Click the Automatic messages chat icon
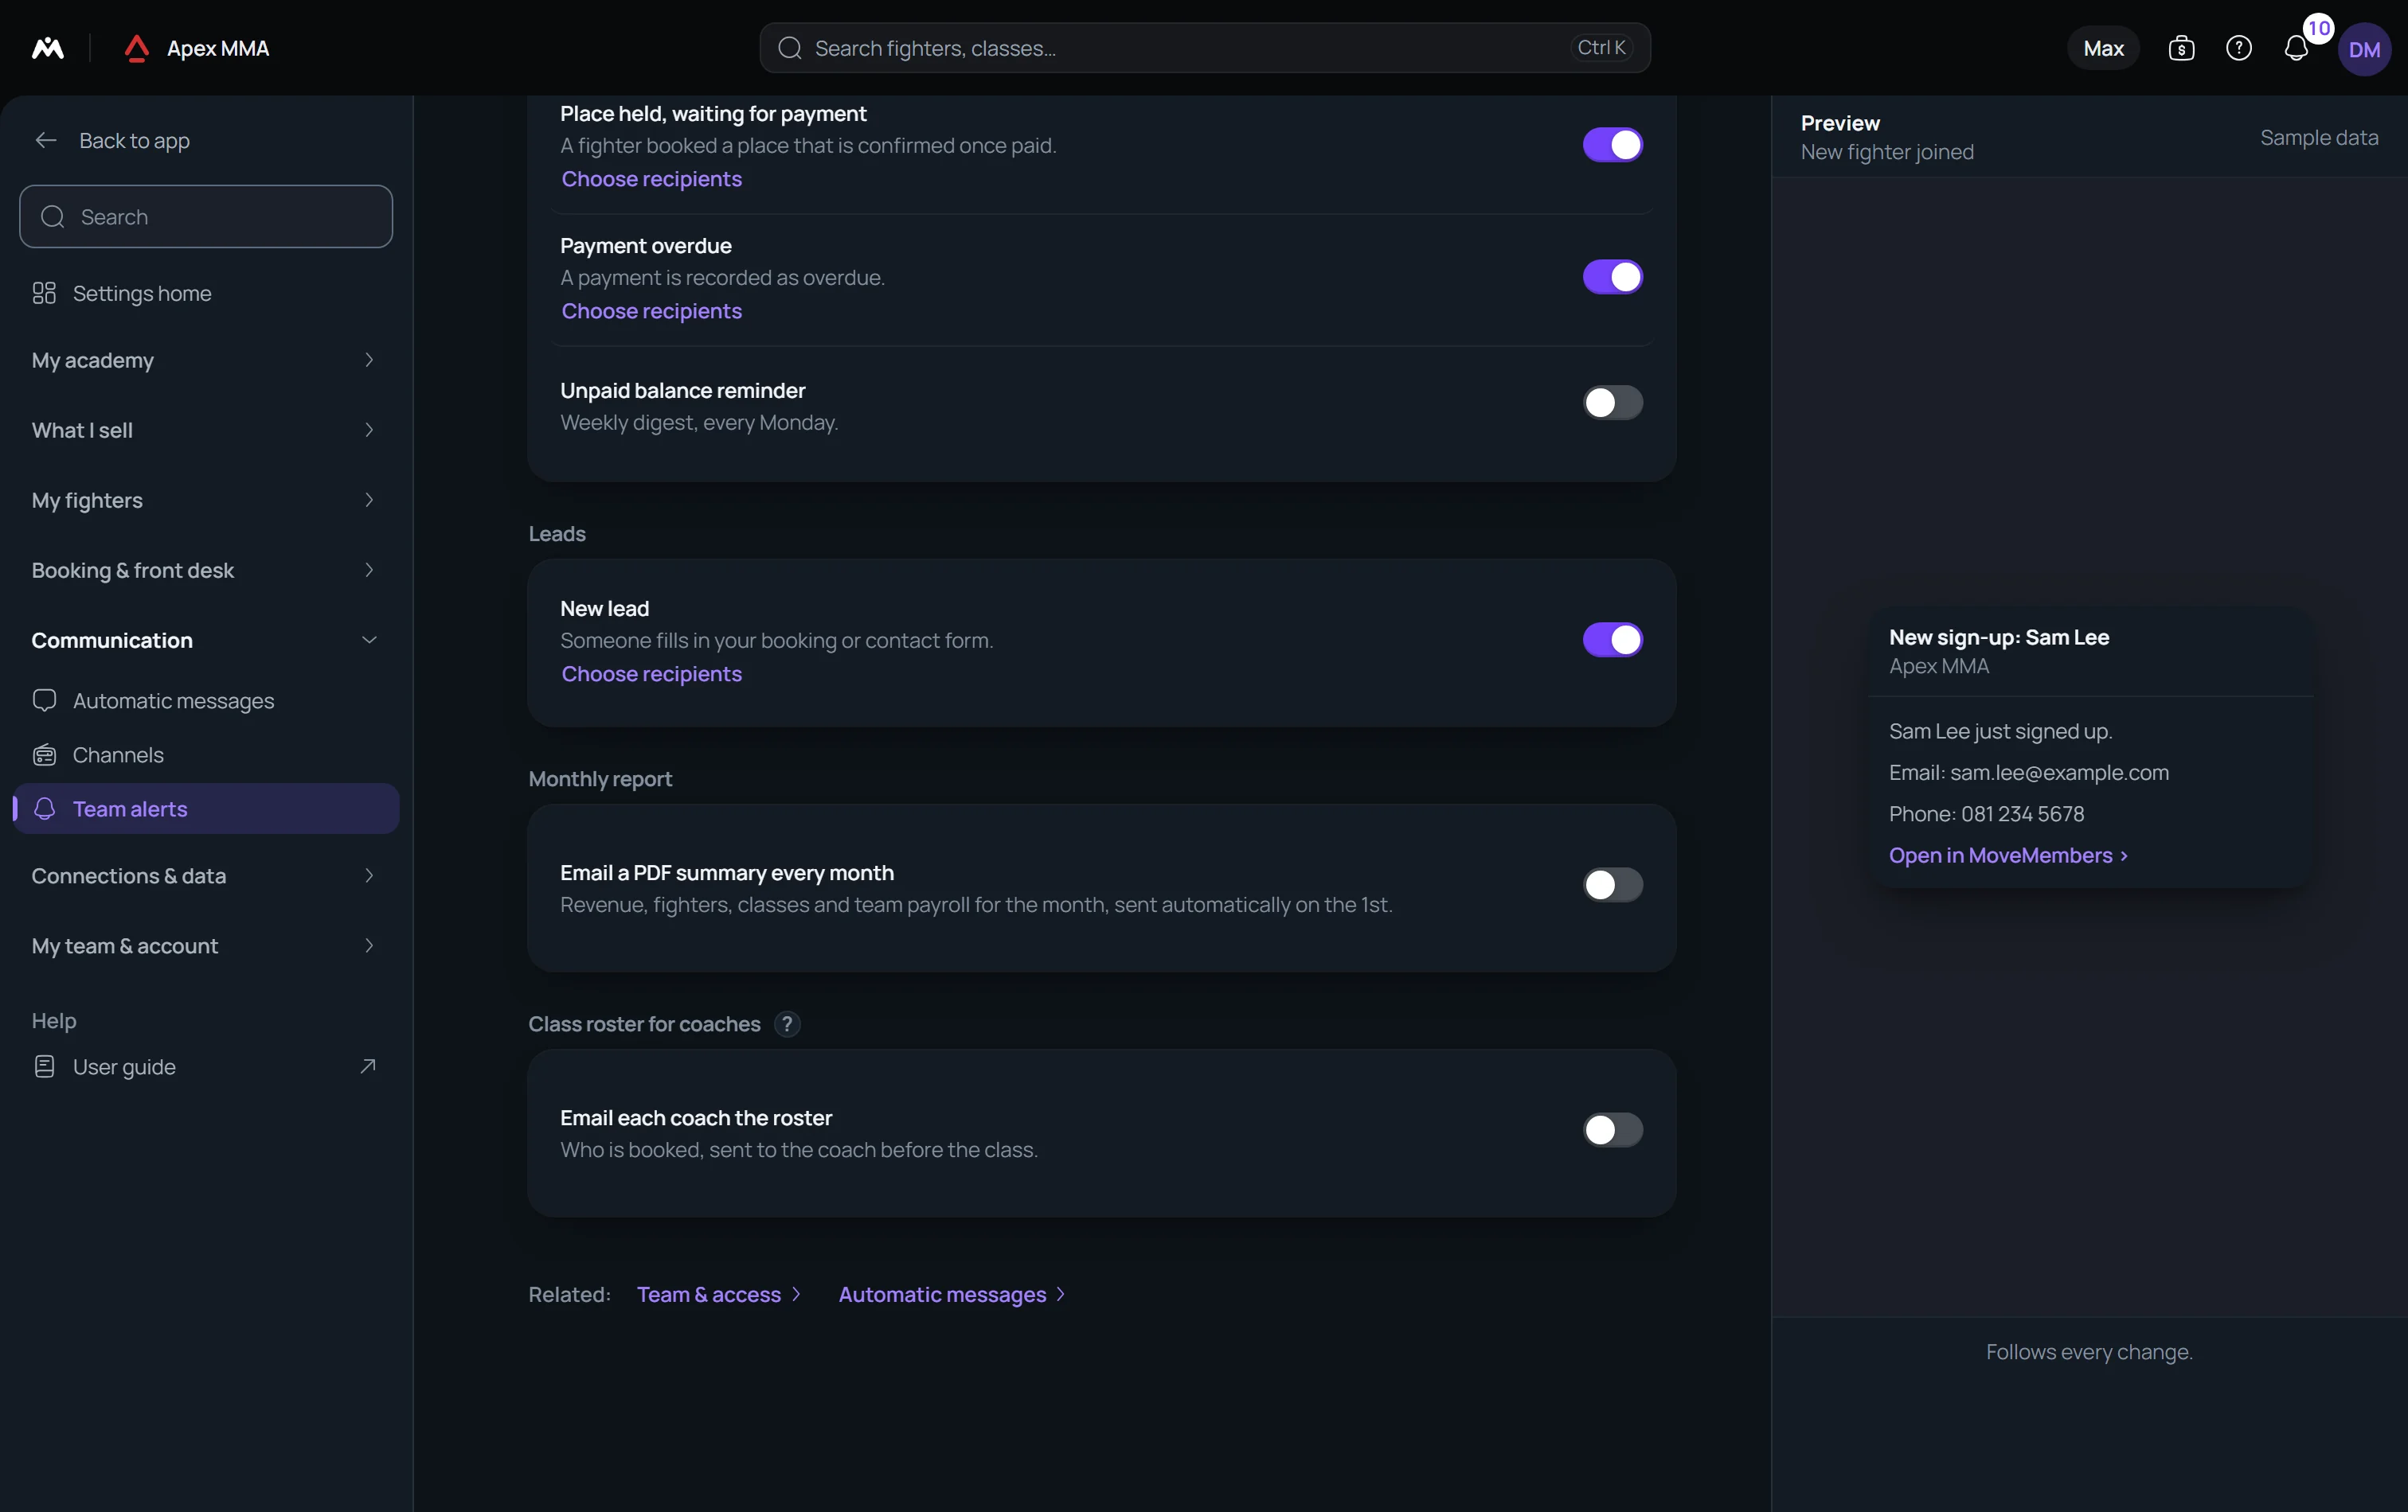 tap(44, 700)
